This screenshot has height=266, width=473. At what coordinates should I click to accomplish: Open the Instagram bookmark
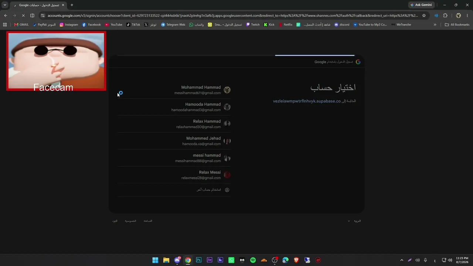click(x=69, y=25)
